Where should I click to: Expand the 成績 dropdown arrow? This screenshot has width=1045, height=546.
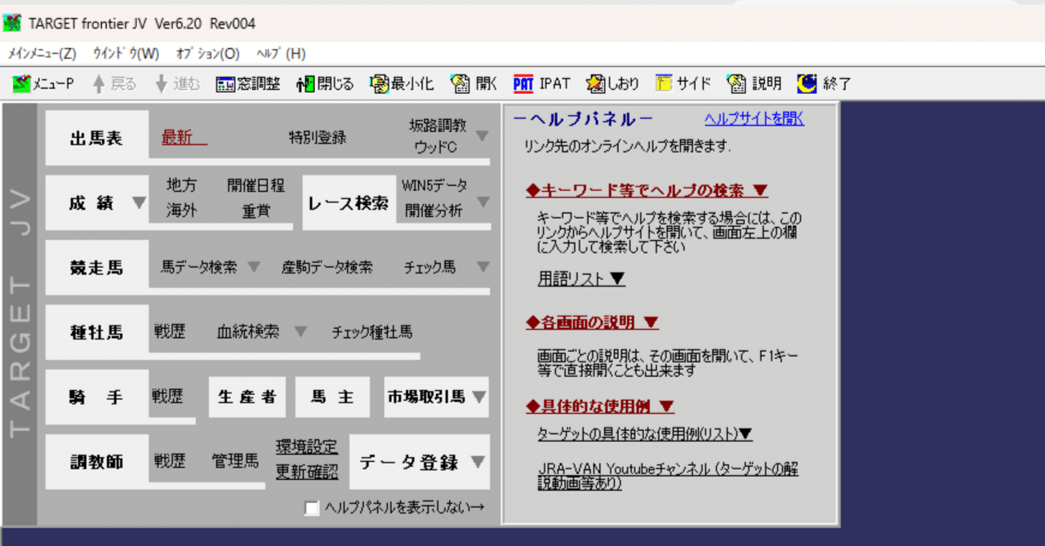pyautogui.click(x=138, y=202)
